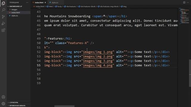The height and width of the screenshot is (107, 191).
Task: Open the Manage gear settings
Action: click(x=3, y=104)
